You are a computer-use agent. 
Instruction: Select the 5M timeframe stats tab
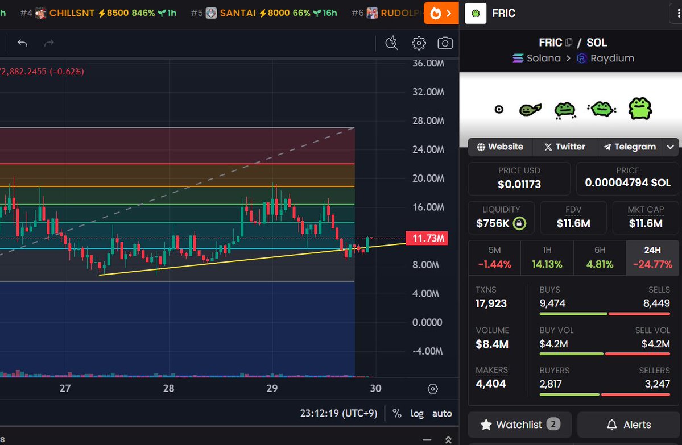[x=494, y=257]
